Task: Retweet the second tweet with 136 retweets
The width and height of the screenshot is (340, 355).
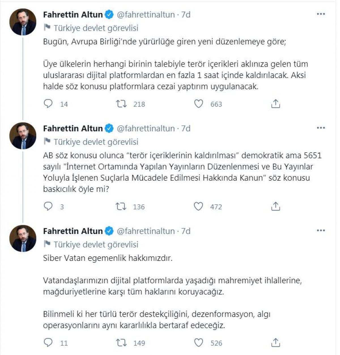Action: click(121, 206)
